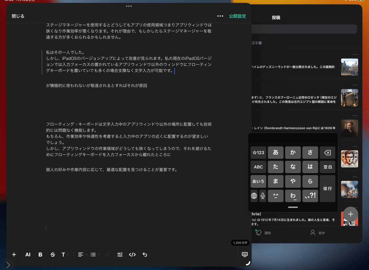Tap the わ key on floating keyboard
369x270 pixels.
(x=293, y=196)
